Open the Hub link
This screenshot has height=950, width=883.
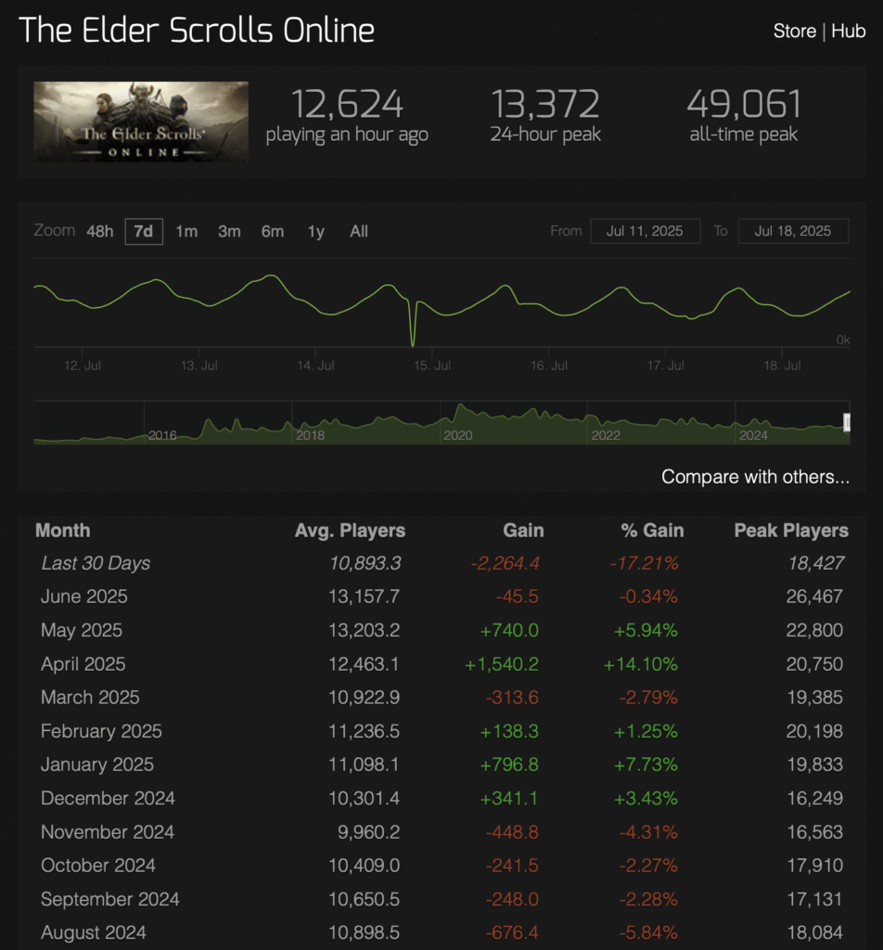848,31
